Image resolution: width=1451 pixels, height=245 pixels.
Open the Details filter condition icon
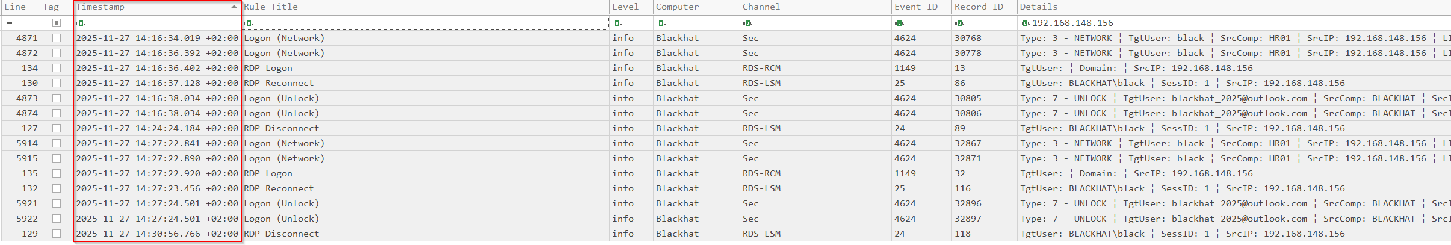1025,23
